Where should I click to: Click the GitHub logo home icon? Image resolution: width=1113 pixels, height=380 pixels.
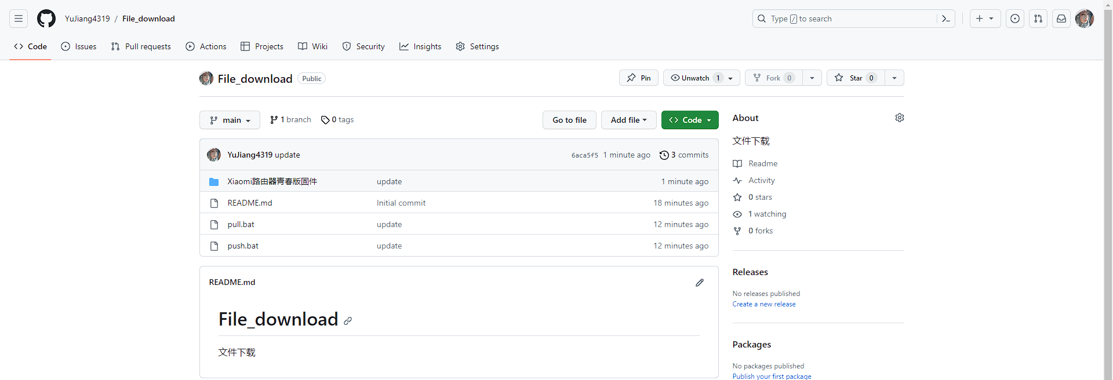46,19
